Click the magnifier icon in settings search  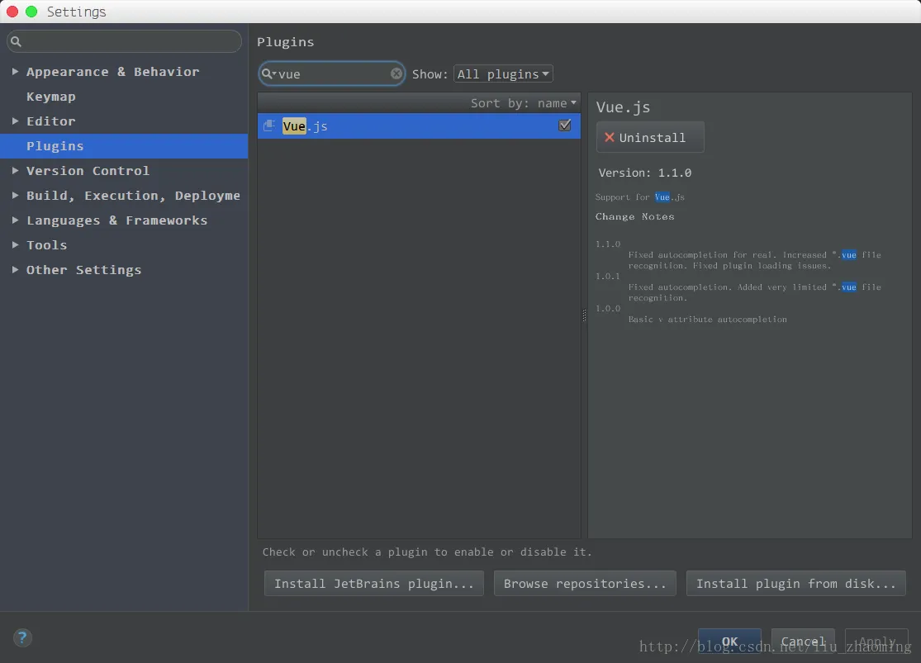tap(16, 41)
